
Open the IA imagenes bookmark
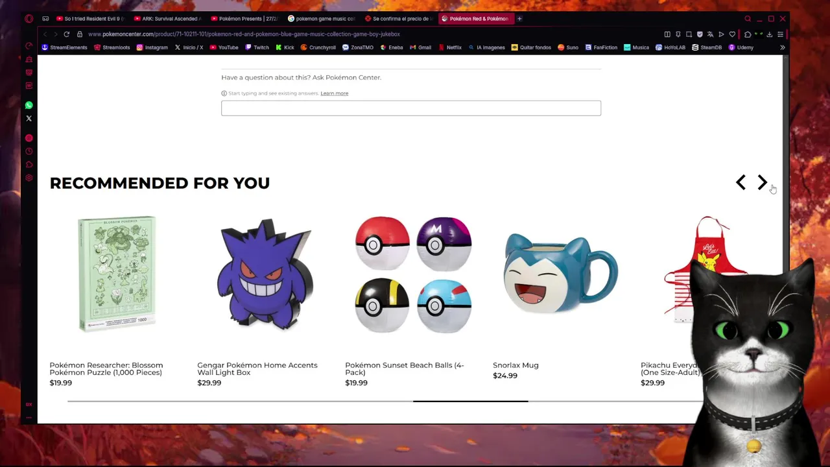click(x=486, y=47)
